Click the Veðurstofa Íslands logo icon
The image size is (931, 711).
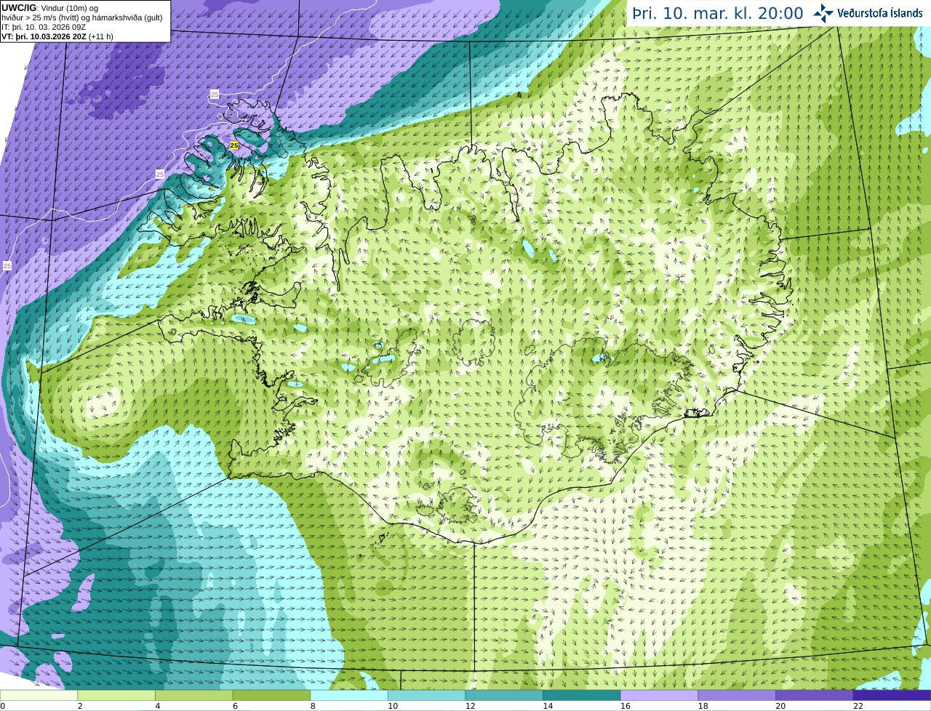coord(823,13)
